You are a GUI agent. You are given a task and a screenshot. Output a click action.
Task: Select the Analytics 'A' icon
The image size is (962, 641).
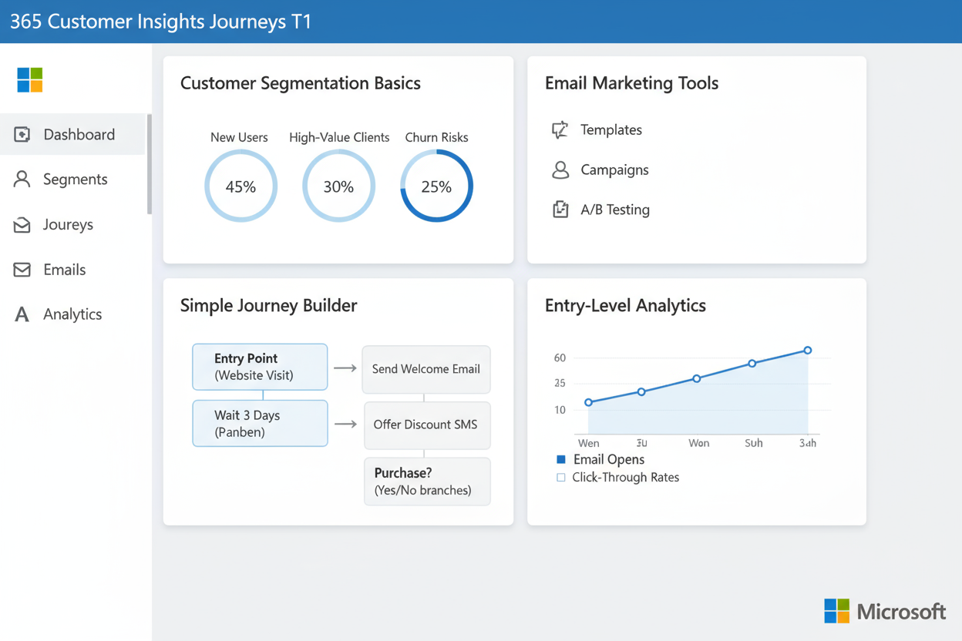coord(22,314)
